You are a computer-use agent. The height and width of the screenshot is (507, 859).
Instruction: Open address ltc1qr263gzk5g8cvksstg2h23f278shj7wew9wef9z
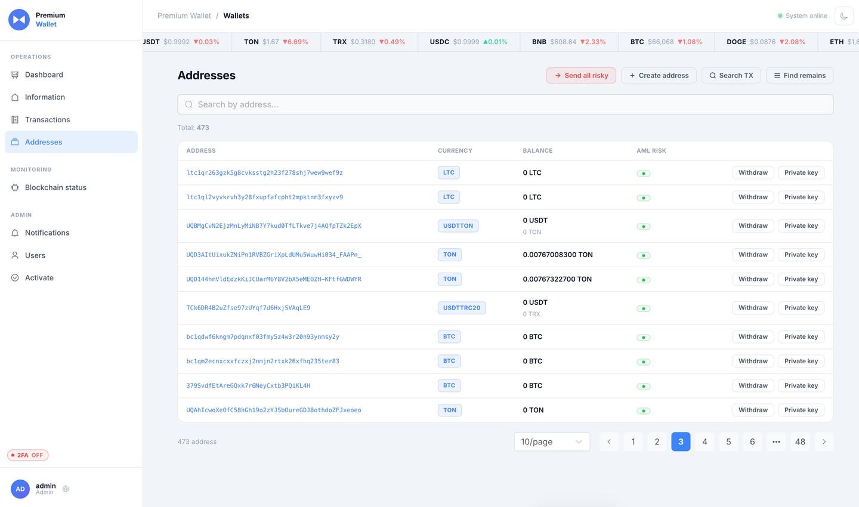tap(265, 173)
